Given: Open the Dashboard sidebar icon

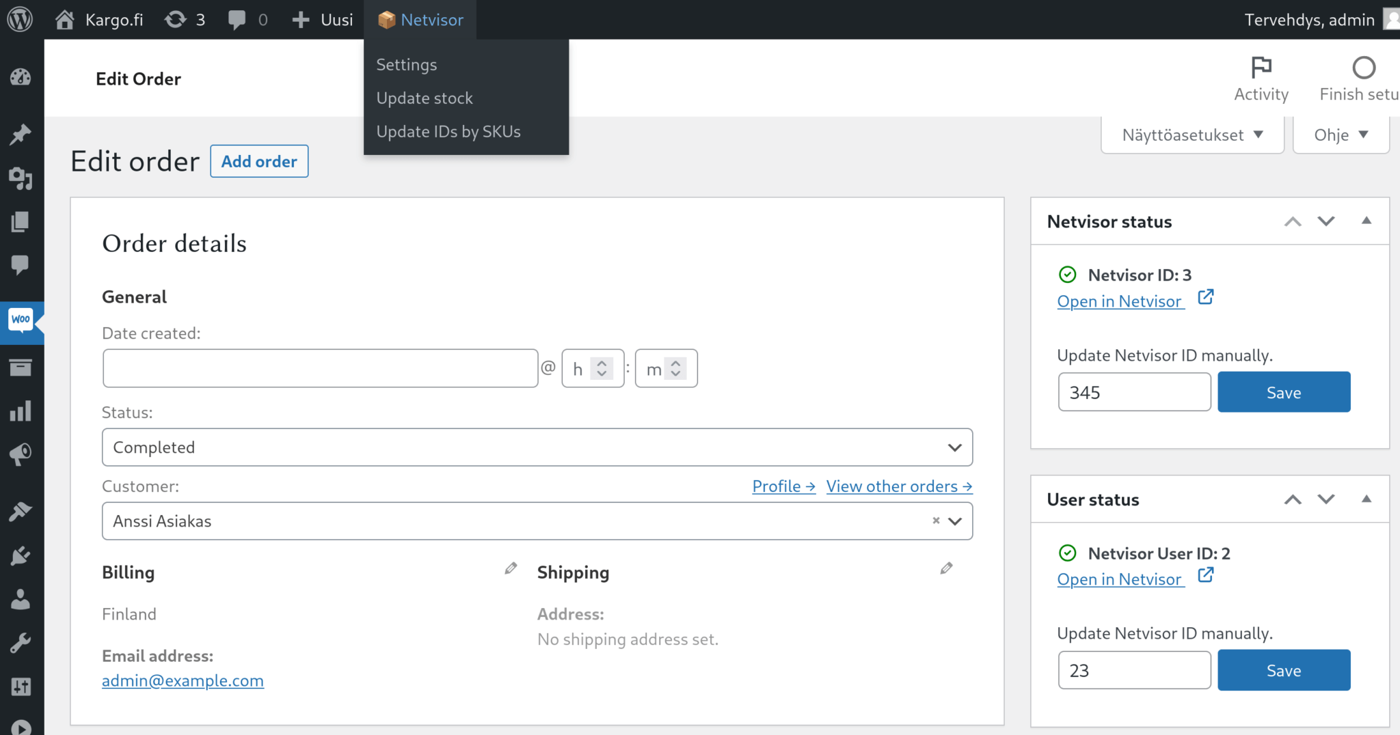Looking at the screenshot, I should 21,77.
